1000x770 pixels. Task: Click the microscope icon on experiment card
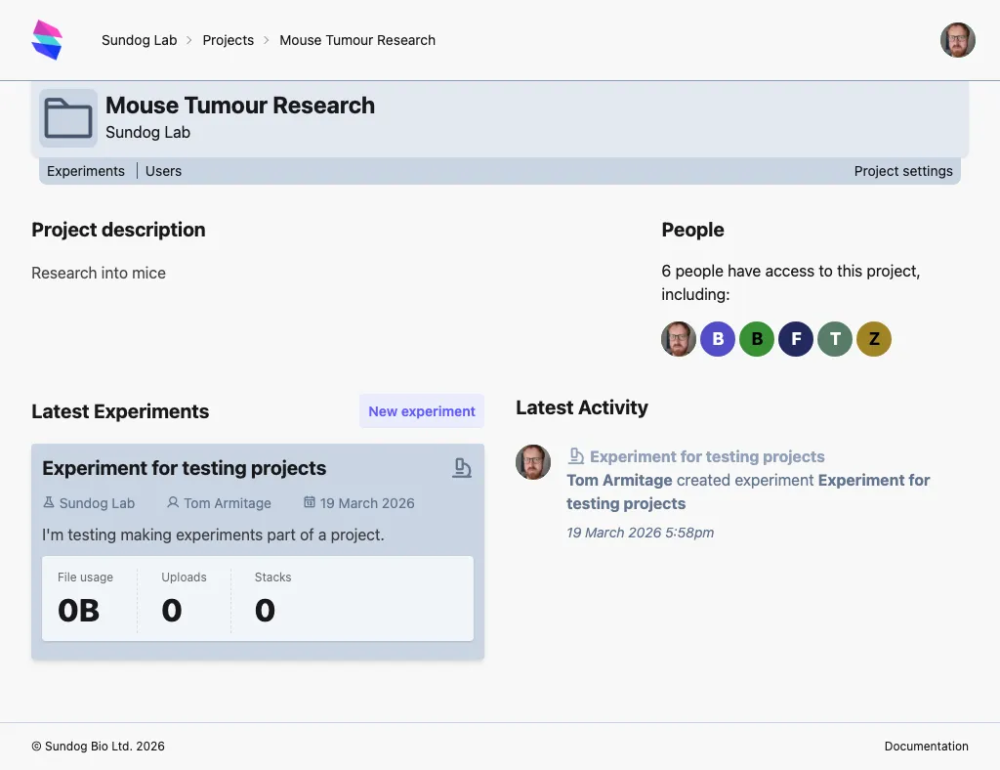coord(462,468)
